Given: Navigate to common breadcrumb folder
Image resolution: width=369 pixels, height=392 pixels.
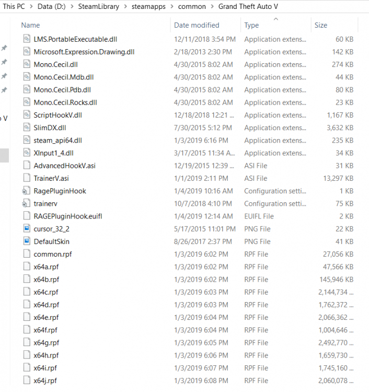Looking at the screenshot, I should 192,6.
